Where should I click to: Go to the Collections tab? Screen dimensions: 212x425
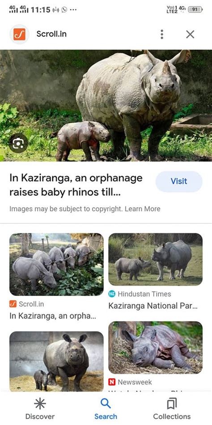[x=172, y=409]
